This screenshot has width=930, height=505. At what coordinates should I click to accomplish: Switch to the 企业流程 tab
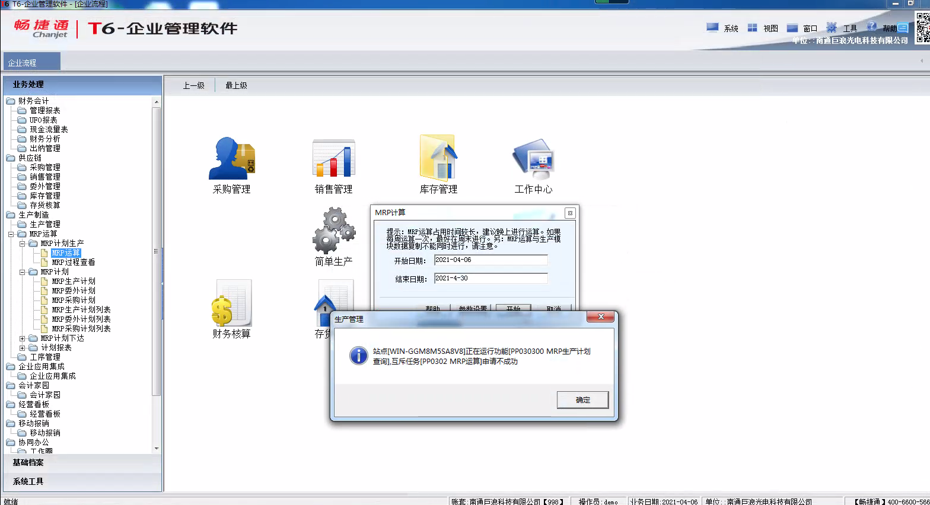click(31, 62)
